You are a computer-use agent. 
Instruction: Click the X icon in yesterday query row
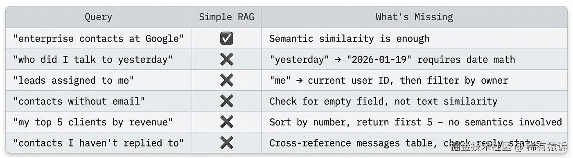(x=226, y=59)
